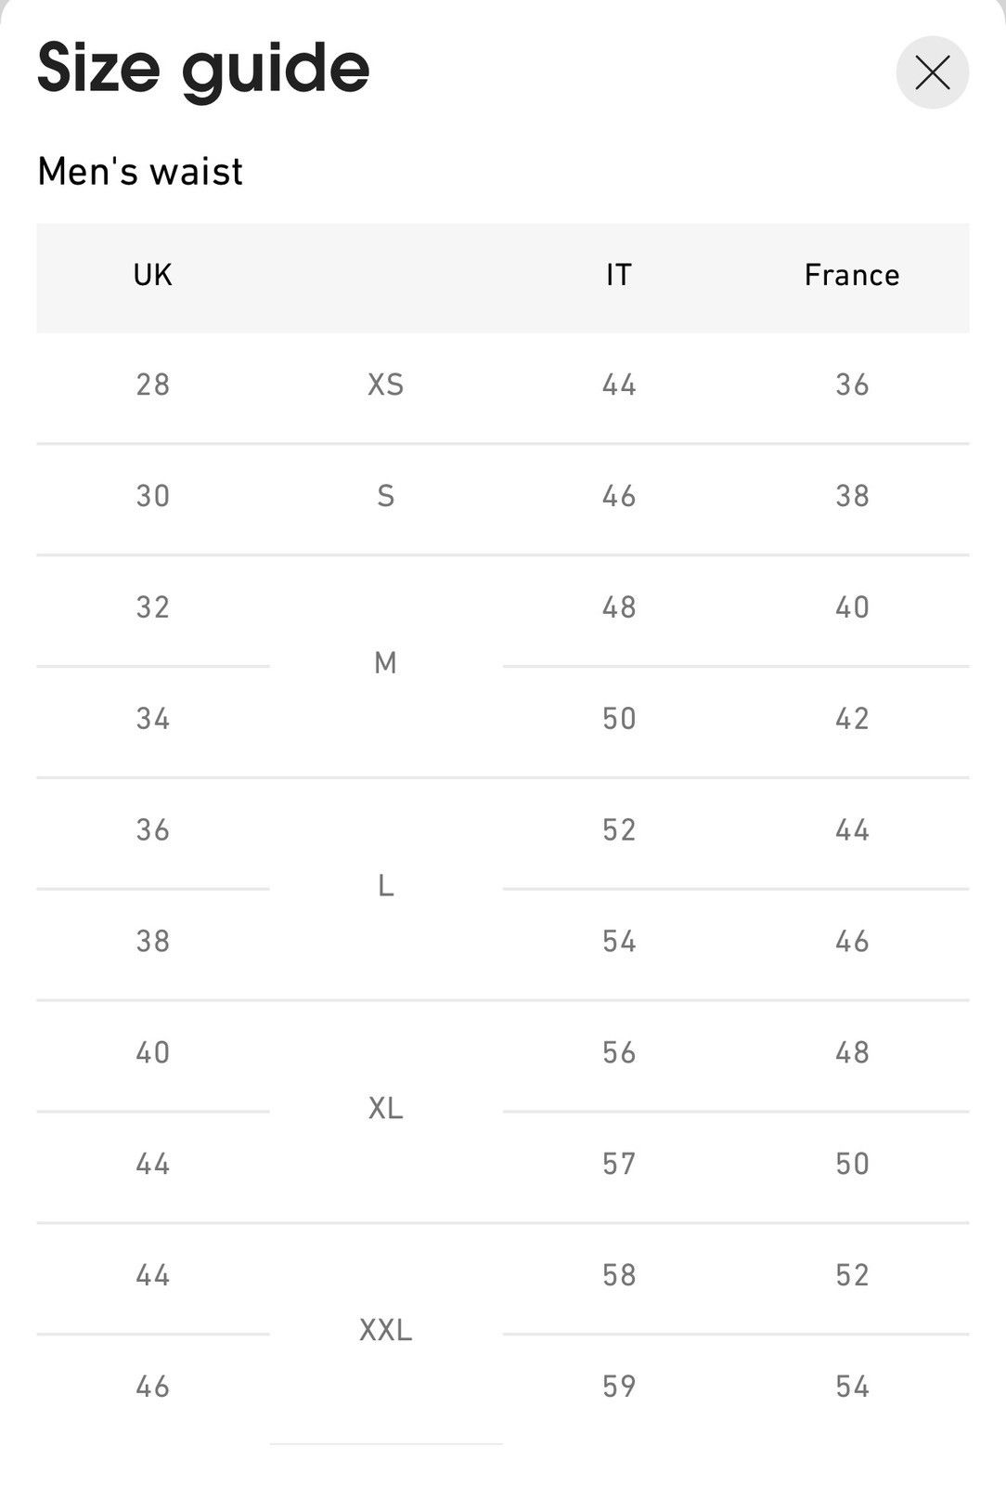Screen dimensions: 1006x1486
Task: Select the IT column header
Action: pyautogui.click(x=619, y=276)
